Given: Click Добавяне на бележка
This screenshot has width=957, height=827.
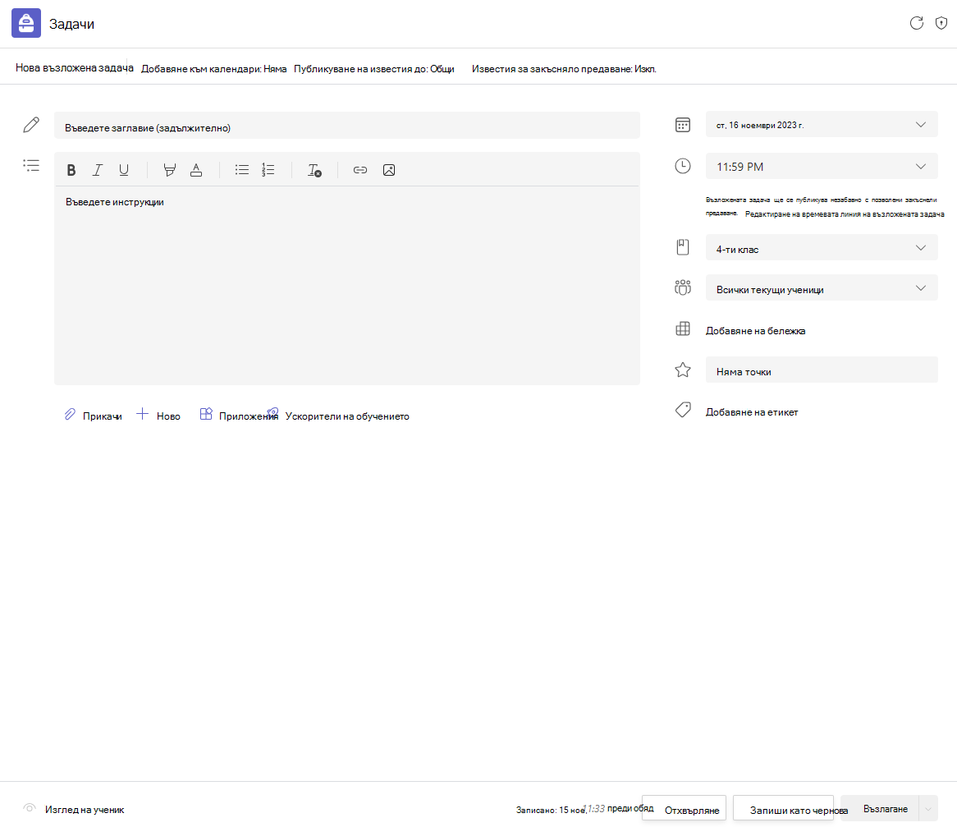Looking at the screenshot, I should coord(755,330).
